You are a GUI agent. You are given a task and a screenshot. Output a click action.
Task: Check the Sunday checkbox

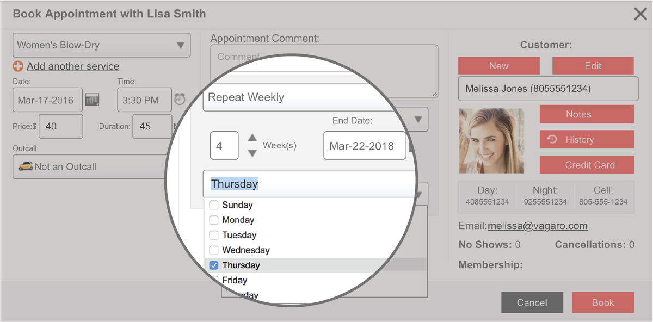214,205
